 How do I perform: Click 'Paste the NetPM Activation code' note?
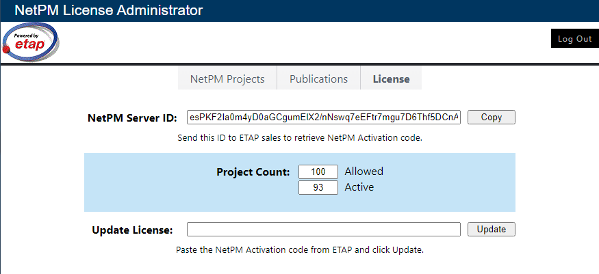tap(300, 250)
